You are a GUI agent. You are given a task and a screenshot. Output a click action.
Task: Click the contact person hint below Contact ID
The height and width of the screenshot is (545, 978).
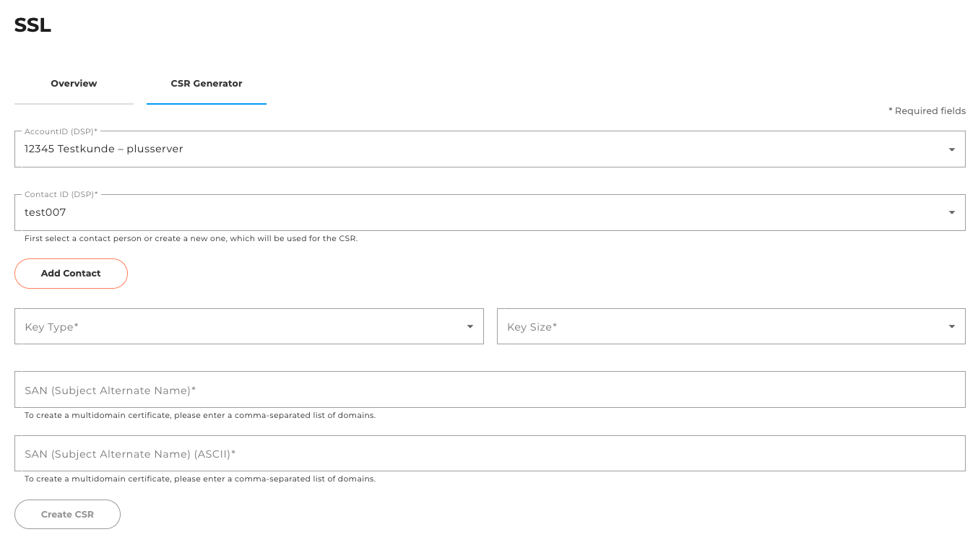click(189, 237)
